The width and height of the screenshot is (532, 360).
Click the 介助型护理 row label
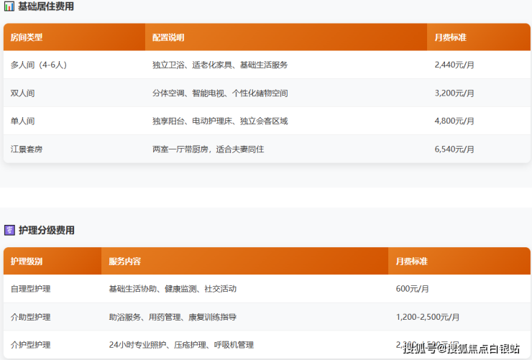[30, 317]
